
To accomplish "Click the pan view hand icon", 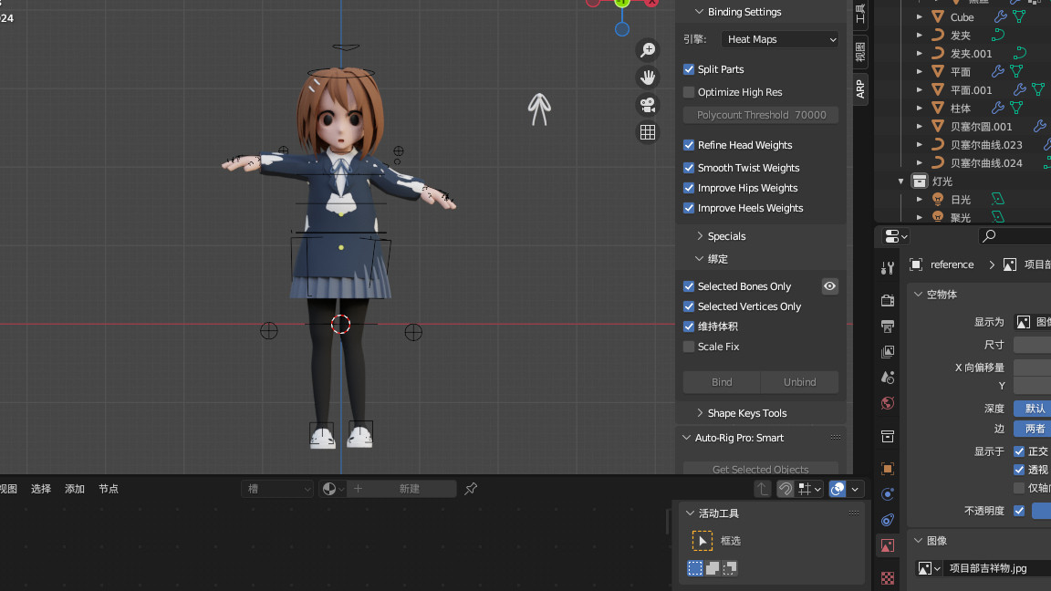I will (648, 78).
